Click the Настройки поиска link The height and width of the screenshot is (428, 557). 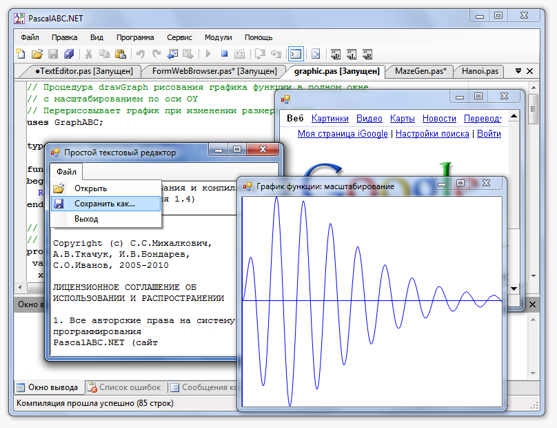434,133
